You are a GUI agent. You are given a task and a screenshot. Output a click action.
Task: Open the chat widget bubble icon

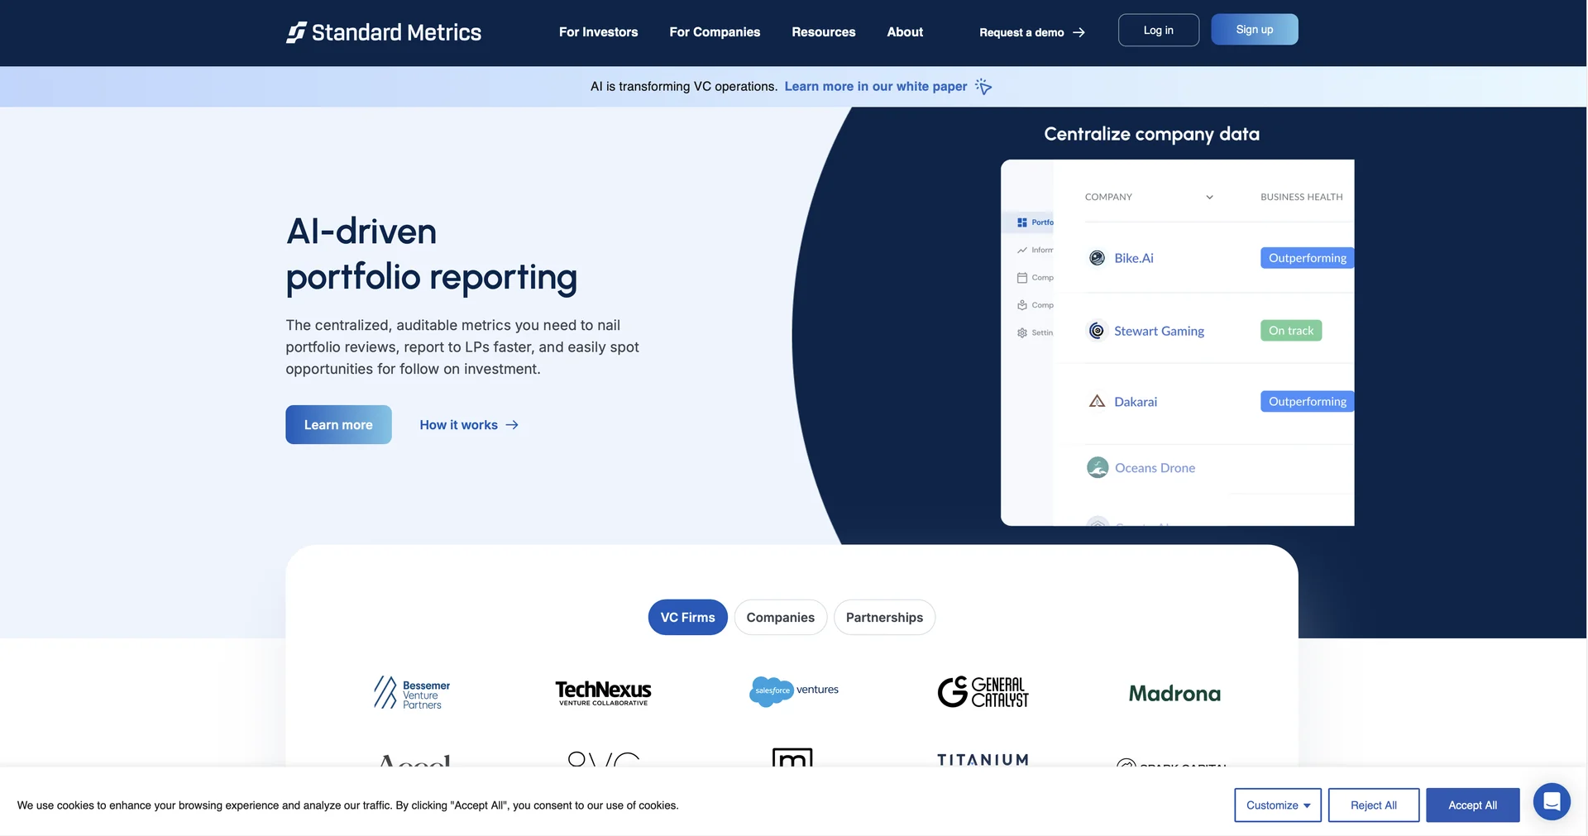1552,801
